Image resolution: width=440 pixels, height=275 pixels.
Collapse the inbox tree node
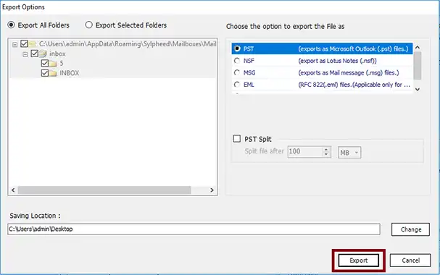(x=25, y=54)
